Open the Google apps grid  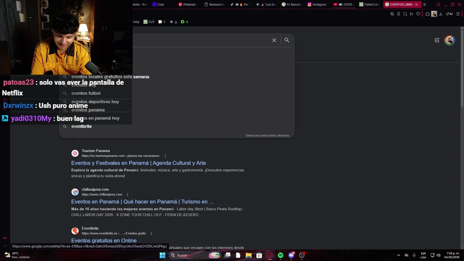click(437, 40)
